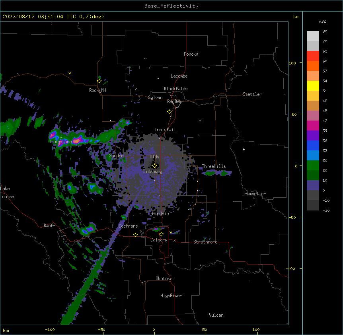The width and height of the screenshot is (343, 335).
Task: Click the Olds label
Action: (x=154, y=157)
